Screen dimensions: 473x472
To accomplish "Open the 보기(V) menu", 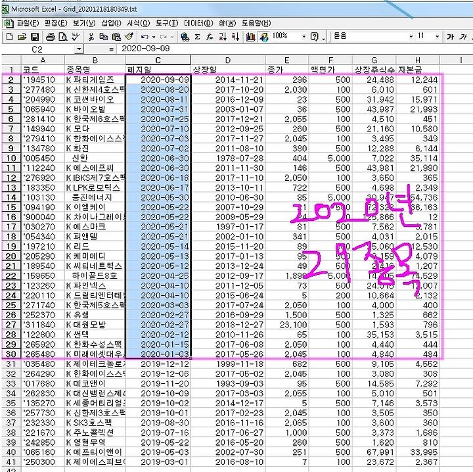I will (x=84, y=23).
